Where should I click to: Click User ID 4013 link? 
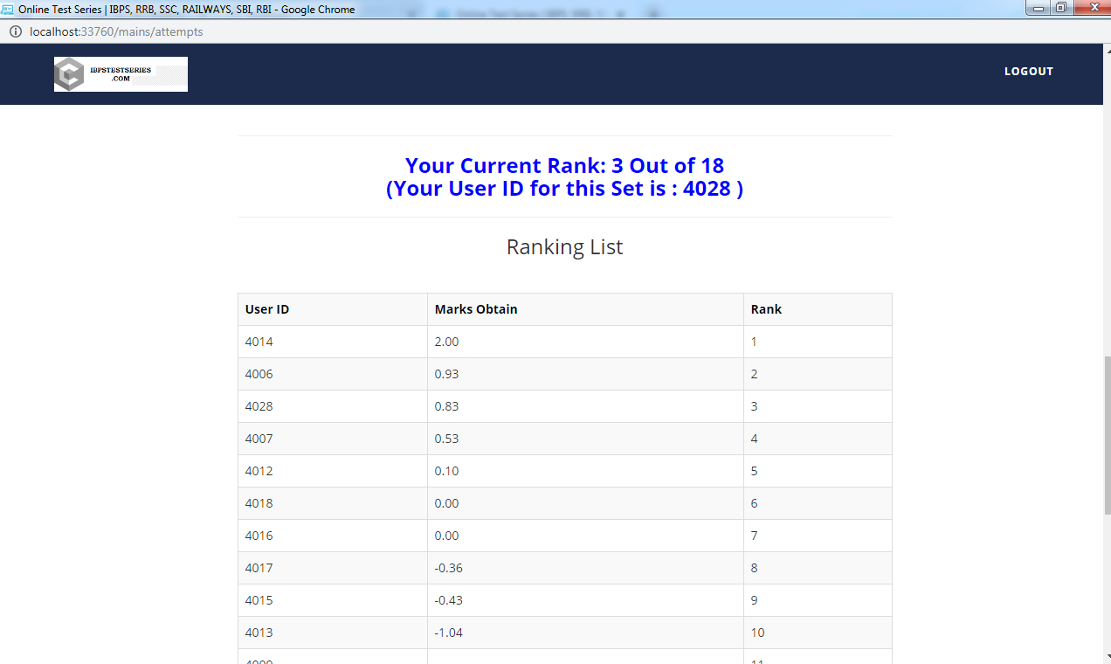[x=259, y=633]
